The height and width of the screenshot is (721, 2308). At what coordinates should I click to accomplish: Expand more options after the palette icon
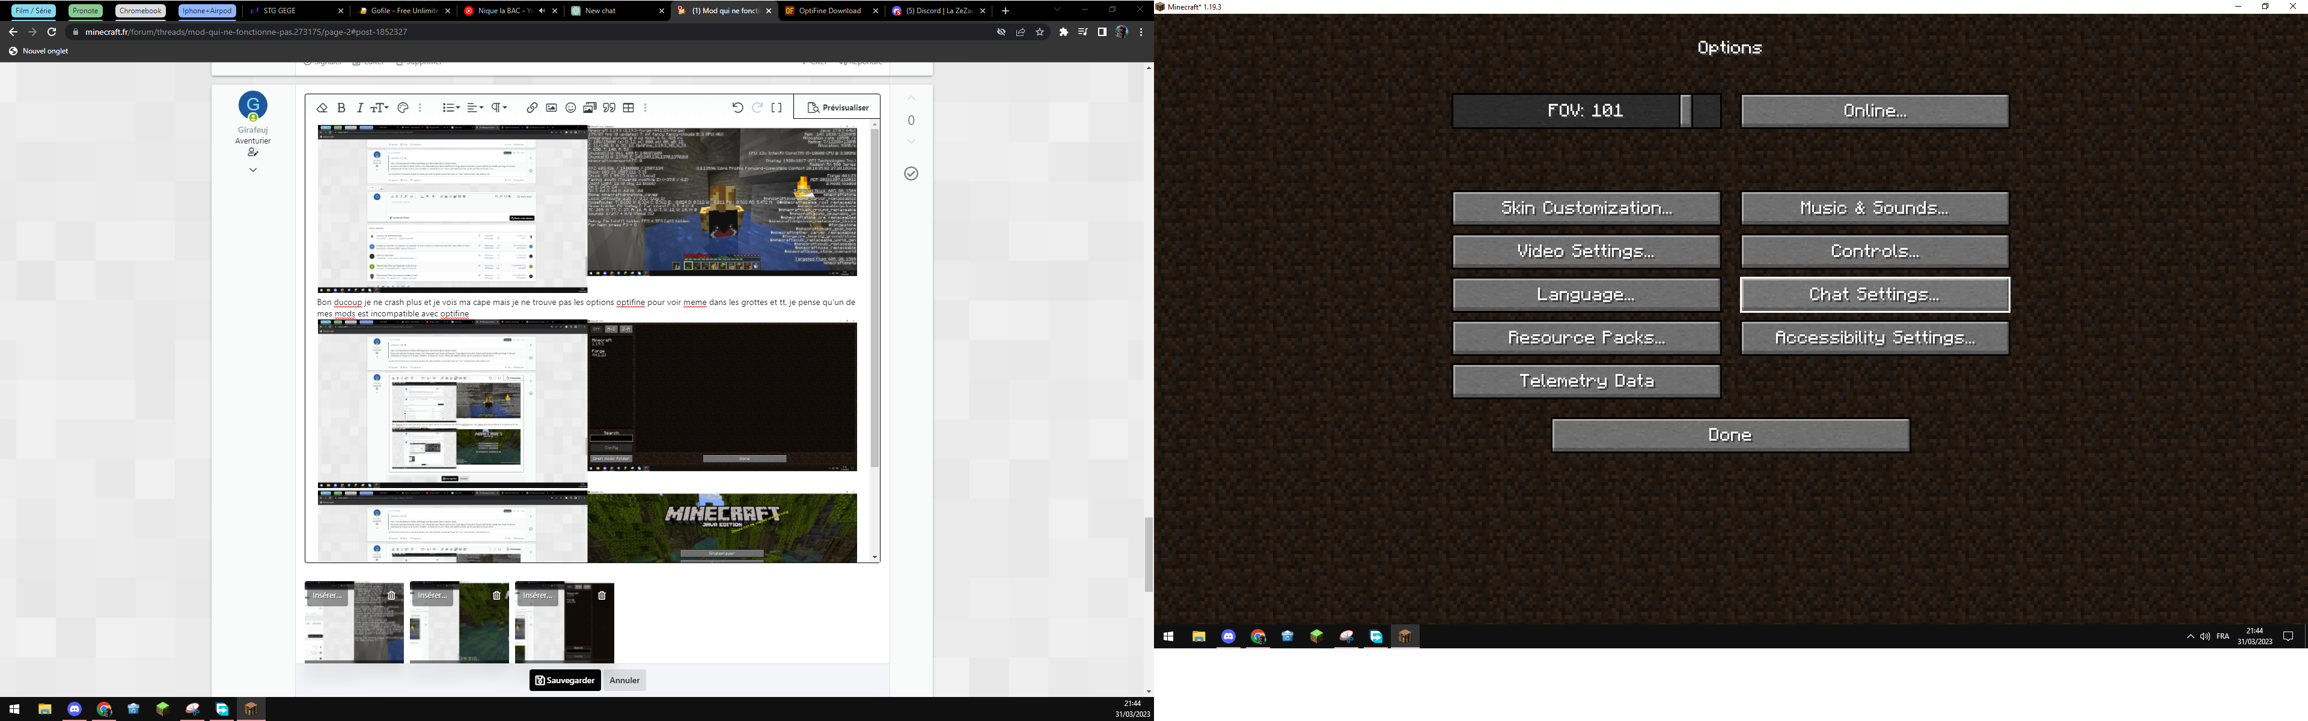(x=420, y=107)
